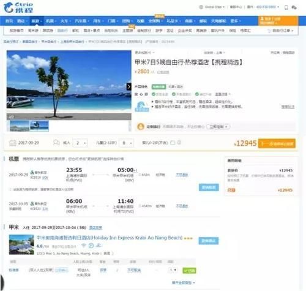The width and height of the screenshot is (306, 291).
Task: Click the orange custom-travel avatar icon
Action: click(x=141, y=127)
